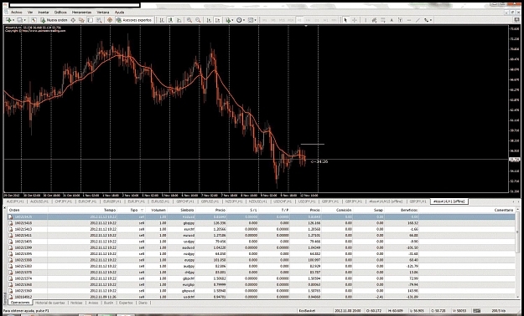Switch chart to bar chart icon
Screen dimensions: 524x316
click(162, 20)
